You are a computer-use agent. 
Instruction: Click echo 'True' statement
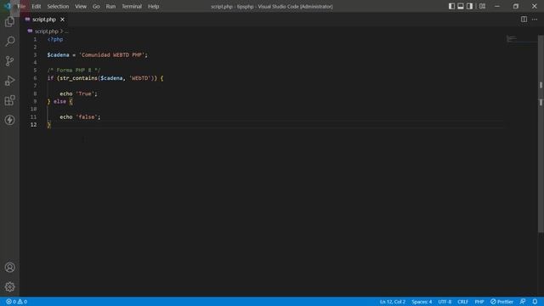tap(78, 93)
